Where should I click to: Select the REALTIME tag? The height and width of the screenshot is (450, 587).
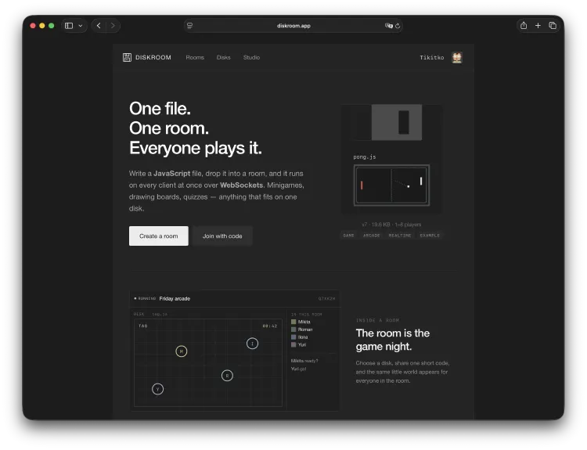click(x=400, y=236)
